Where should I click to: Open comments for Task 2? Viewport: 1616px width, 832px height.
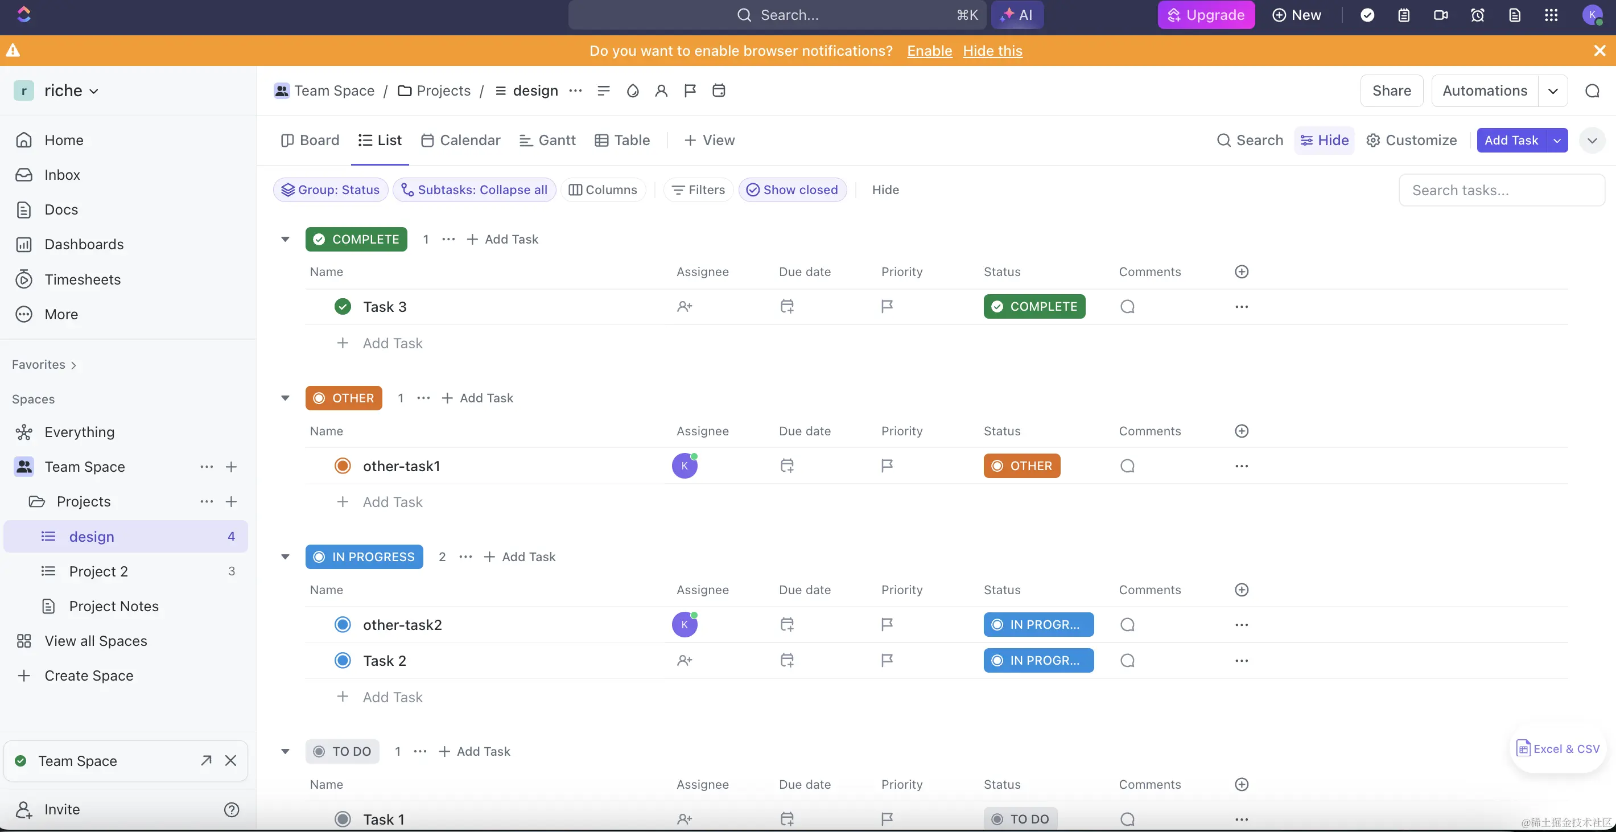coord(1127,660)
